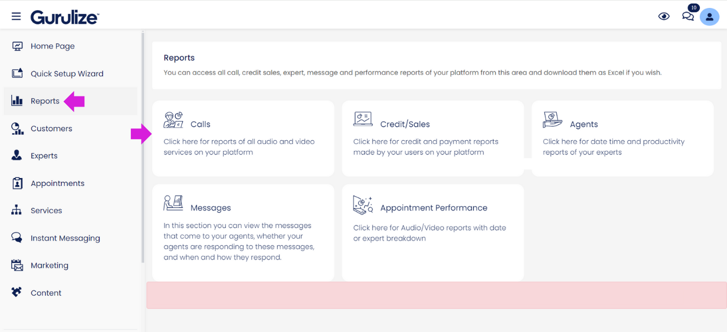Open Instant Messaging from the sidebar

coord(65,238)
